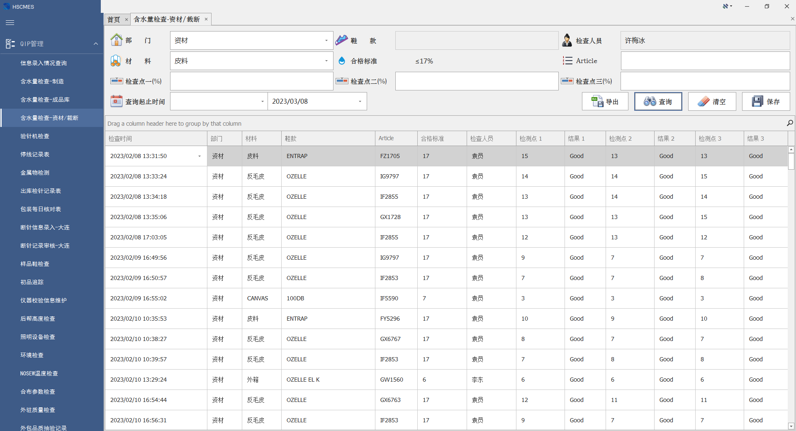This screenshot has height=431, width=796.
Task: Select the 含水量检查-资材/裁断 tab
Action: [167, 19]
